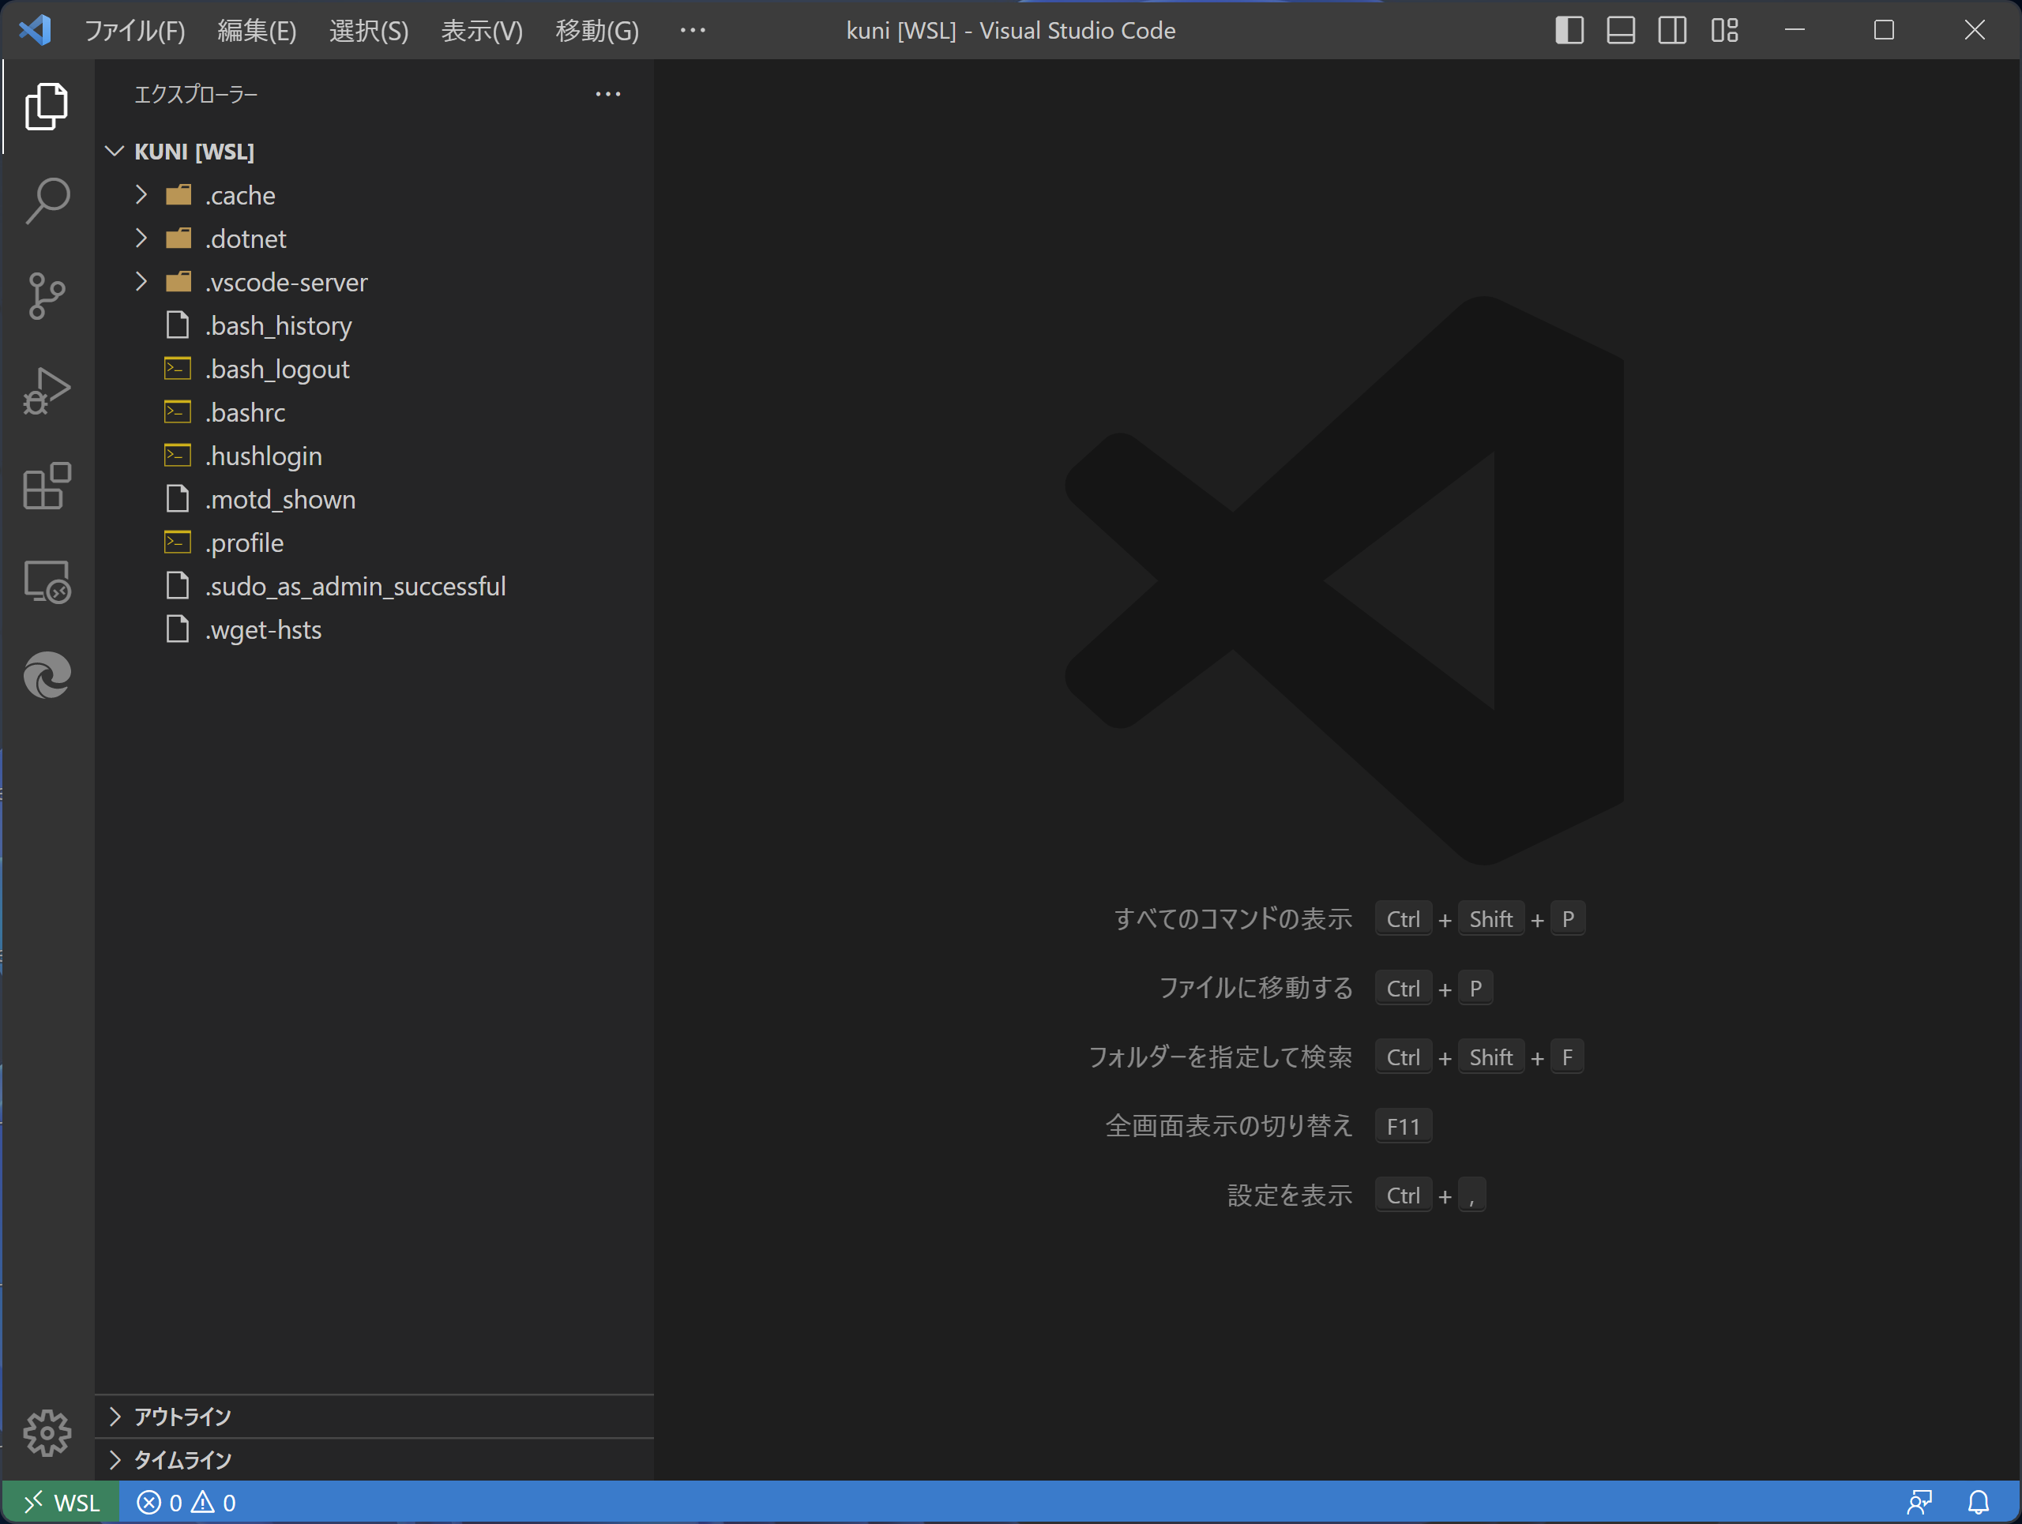Open the Remote Explorer icon

(47, 581)
